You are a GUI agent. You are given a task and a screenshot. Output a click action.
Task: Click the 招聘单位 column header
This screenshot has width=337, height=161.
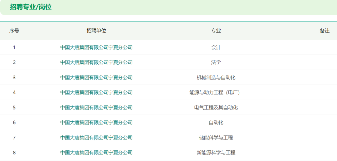[96, 31]
